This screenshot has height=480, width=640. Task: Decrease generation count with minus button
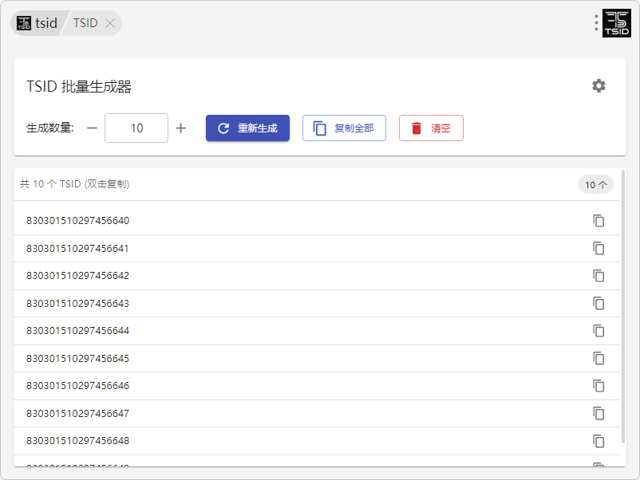[92, 128]
